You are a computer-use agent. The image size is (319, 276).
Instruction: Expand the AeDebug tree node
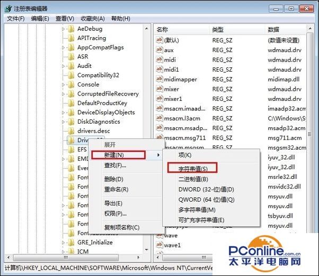[x=63, y=29]
